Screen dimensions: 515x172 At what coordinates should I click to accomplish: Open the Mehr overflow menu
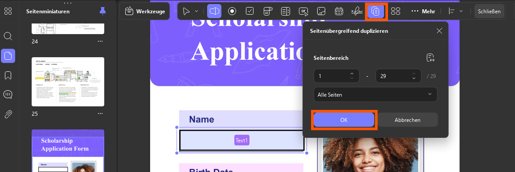(x=423, y=12)
